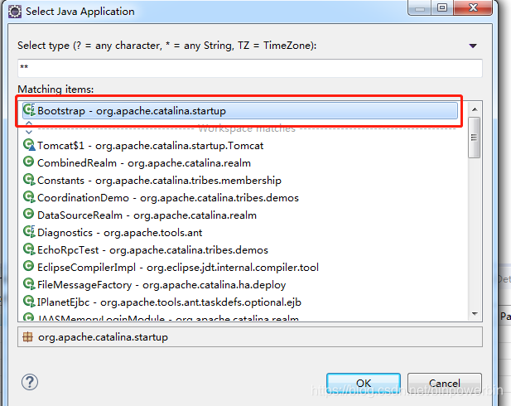Click the EclipseCompilerImpl class icon

pos(29,267)
